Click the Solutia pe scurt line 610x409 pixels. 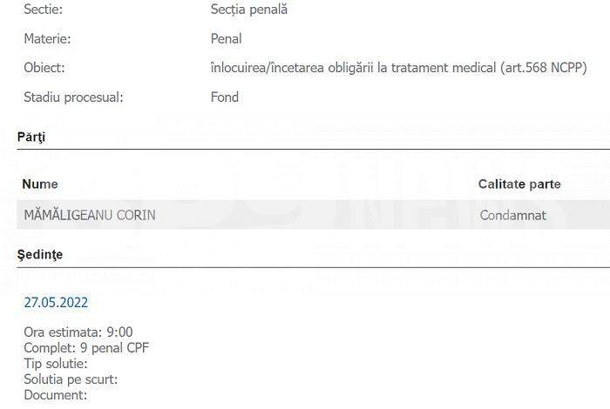pyautogui.click(x=71, y=379)
